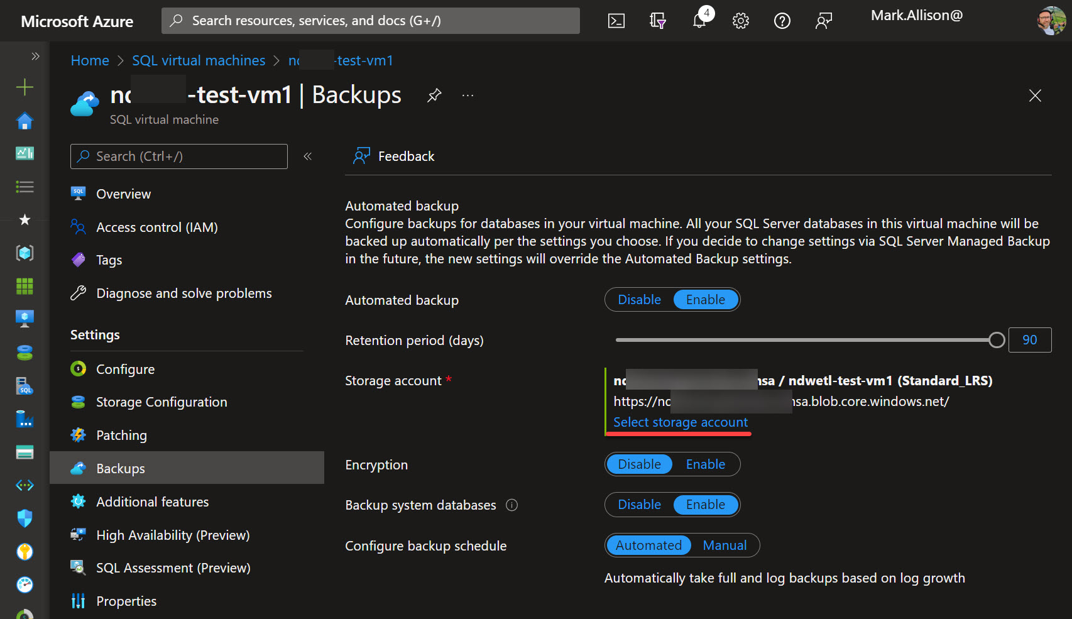The image size is (1072, 619).
Task: Expand the portal left sidebar
Action: click(x=35, y=56)
